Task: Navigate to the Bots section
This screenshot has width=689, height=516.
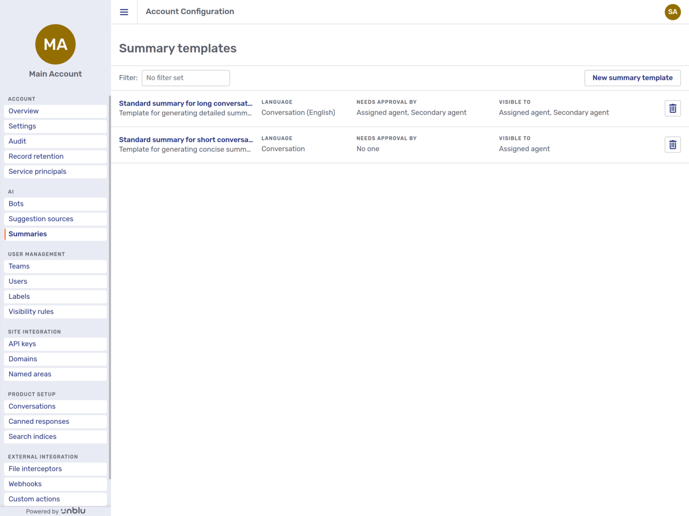Action: click(16, 204)
